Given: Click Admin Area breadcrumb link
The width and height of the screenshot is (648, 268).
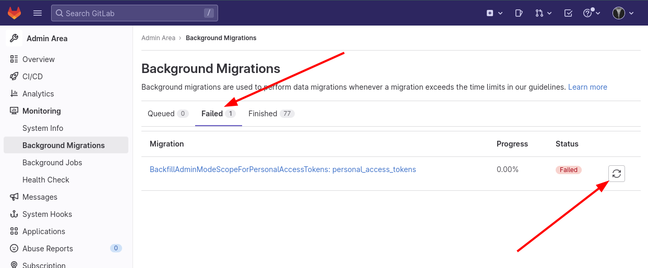Looking at the screenshot, I should [x=158, y=38].
